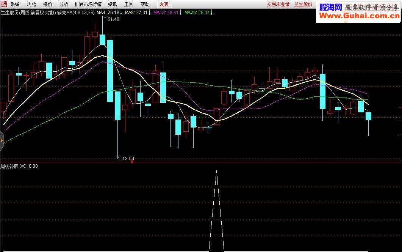Image resolution: width=402 pixels, height=252 pixels.
Task: Expand the left side panel arrow handle
Action: (2, 140)
